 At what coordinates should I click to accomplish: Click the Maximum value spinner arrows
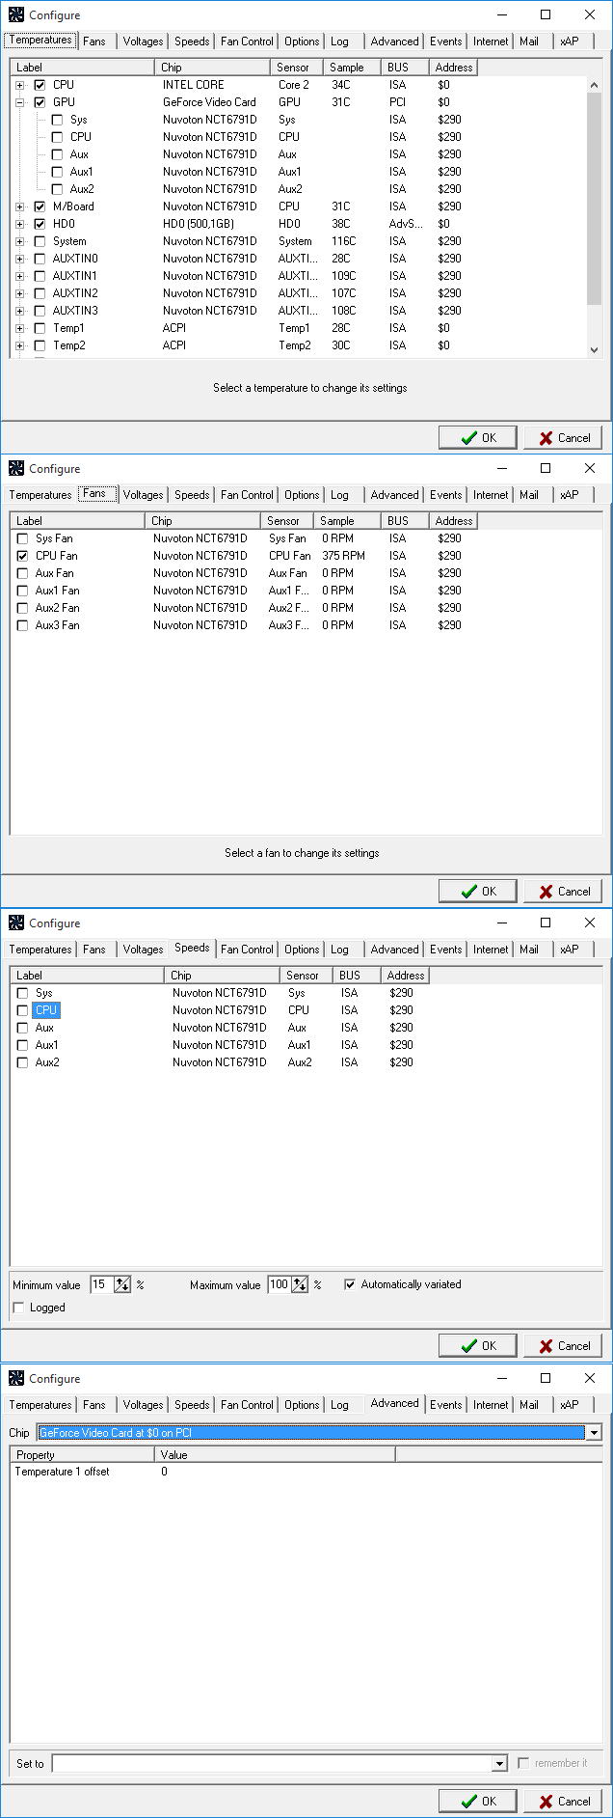(x=300, y=1284)
